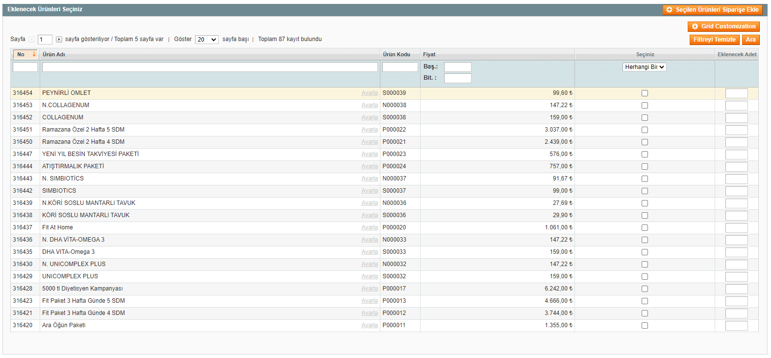Screen dimensions: 771x358
Task: Click quantity field for N. SIMBIOTICS
Action: tap(737, 179)
